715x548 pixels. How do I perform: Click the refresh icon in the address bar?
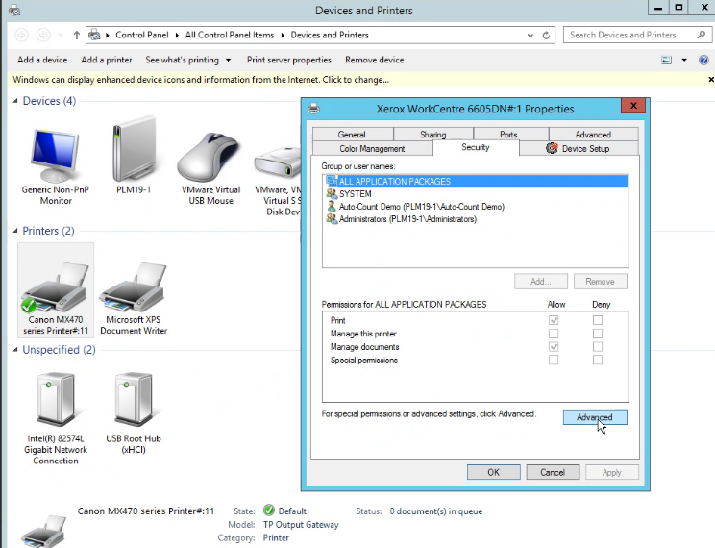click(547, 35)
